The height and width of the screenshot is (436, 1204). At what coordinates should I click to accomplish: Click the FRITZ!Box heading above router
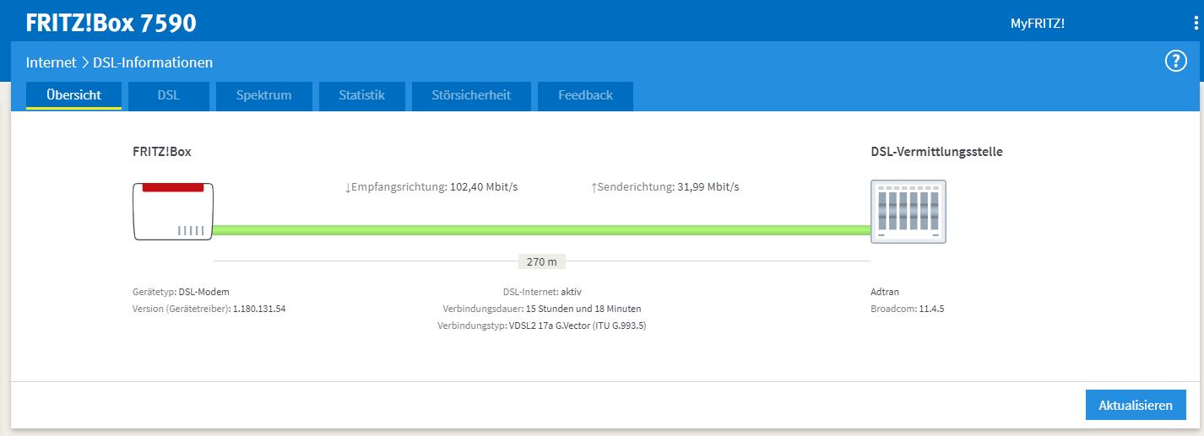(162, 152)
